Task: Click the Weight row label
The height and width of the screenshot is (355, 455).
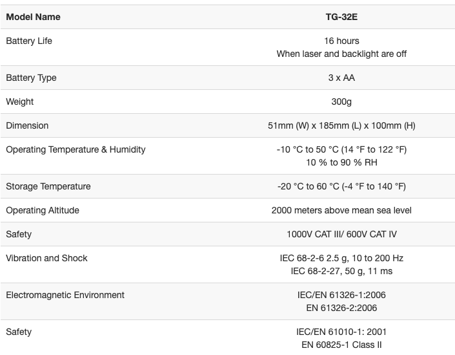Action: point(19,102)
